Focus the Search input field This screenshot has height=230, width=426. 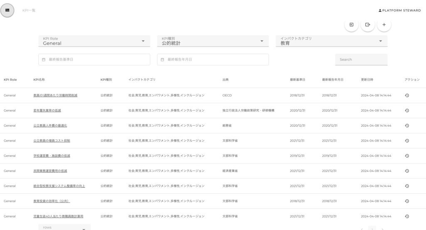pos(361,59)
